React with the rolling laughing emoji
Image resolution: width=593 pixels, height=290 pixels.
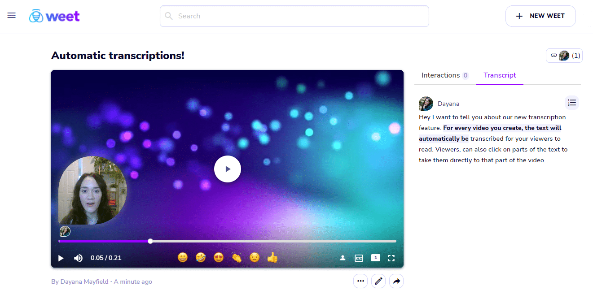click(x=201, y=258)
